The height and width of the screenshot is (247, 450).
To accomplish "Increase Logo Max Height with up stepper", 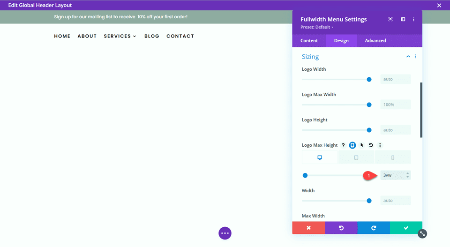I will [407, 173].
